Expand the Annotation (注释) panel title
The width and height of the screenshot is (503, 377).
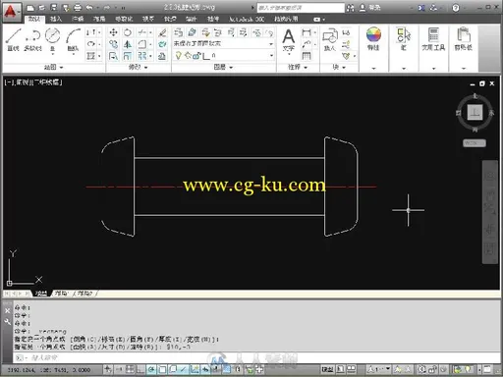(x=298, y=67)
